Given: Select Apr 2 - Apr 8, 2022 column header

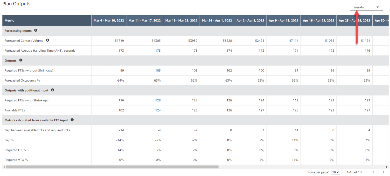Looking at the screenshot, I should click(250, 20).
